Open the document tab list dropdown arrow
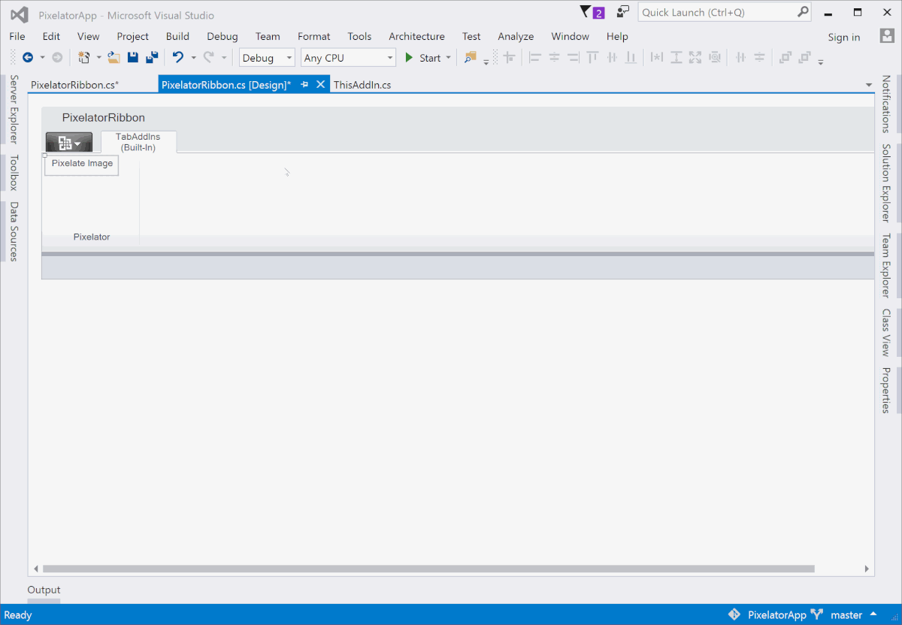The width and height of the screenshot is (902, 625). tap(869, 85)
